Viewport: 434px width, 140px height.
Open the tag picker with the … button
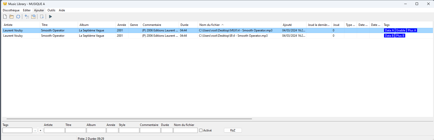tap(35, 130)
